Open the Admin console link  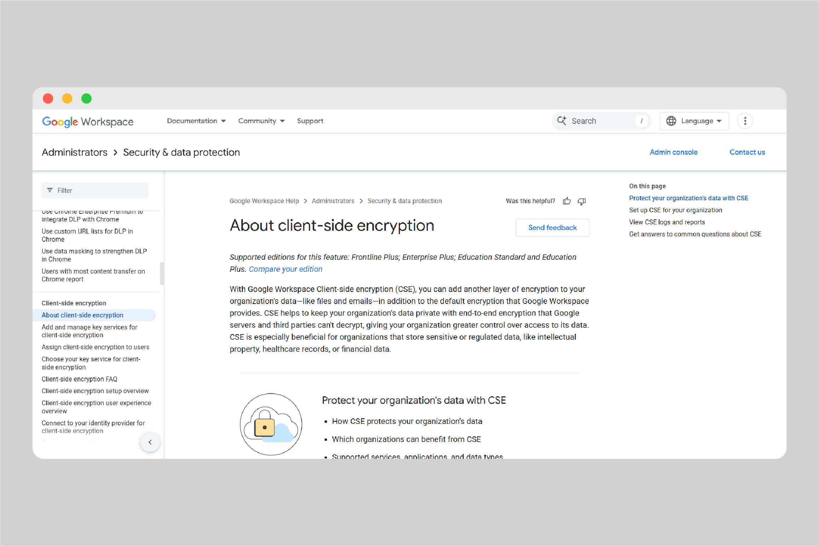(x=674, y=152)
